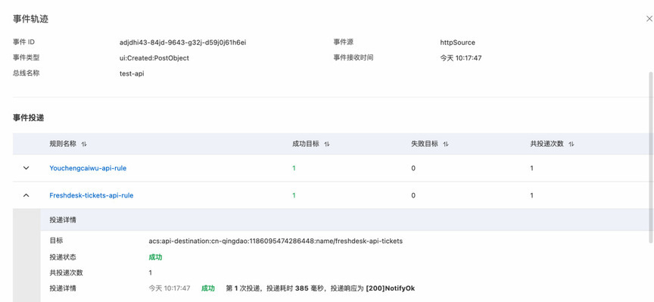Open the Freshdesk-tickets-api-rule link
Image resolution: width=654 pixels, height=302 pixels.
pos(92,195)
